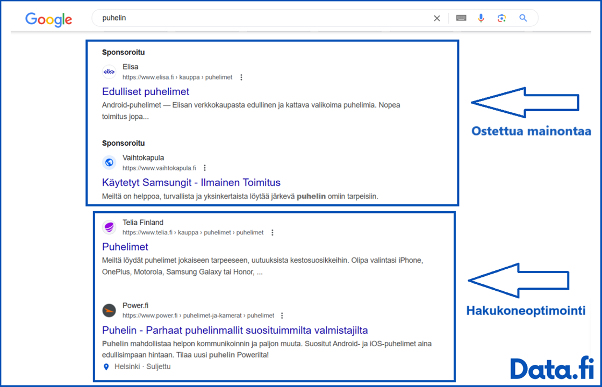The image size is (602, 387).
Task: Clear the search box with X
Action: (437, 18)
